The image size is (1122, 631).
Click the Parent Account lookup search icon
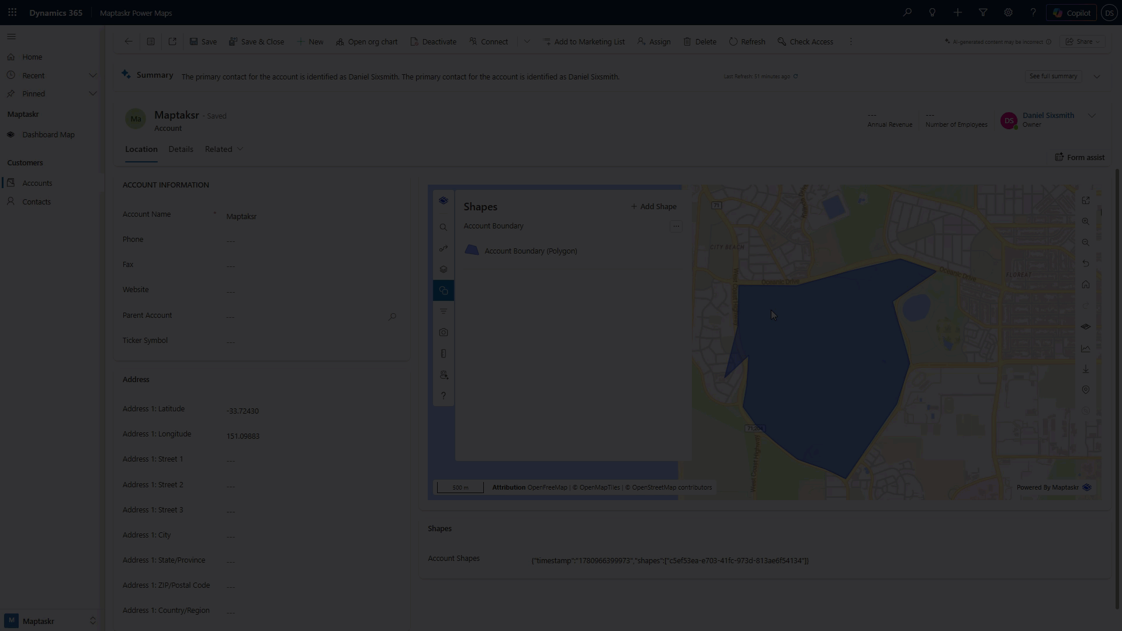pyautogui.click(x=393, y=316)
